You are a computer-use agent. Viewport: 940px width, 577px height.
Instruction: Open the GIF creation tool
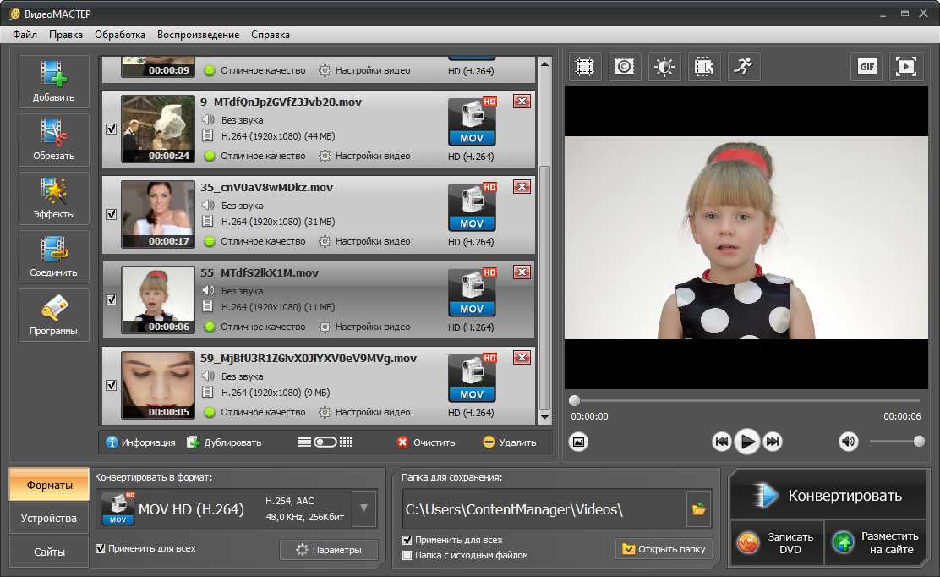click(866, 67)
